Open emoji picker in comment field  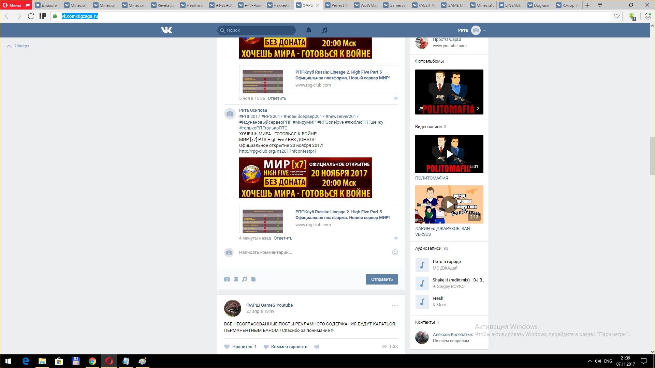[x=395, y=252]
